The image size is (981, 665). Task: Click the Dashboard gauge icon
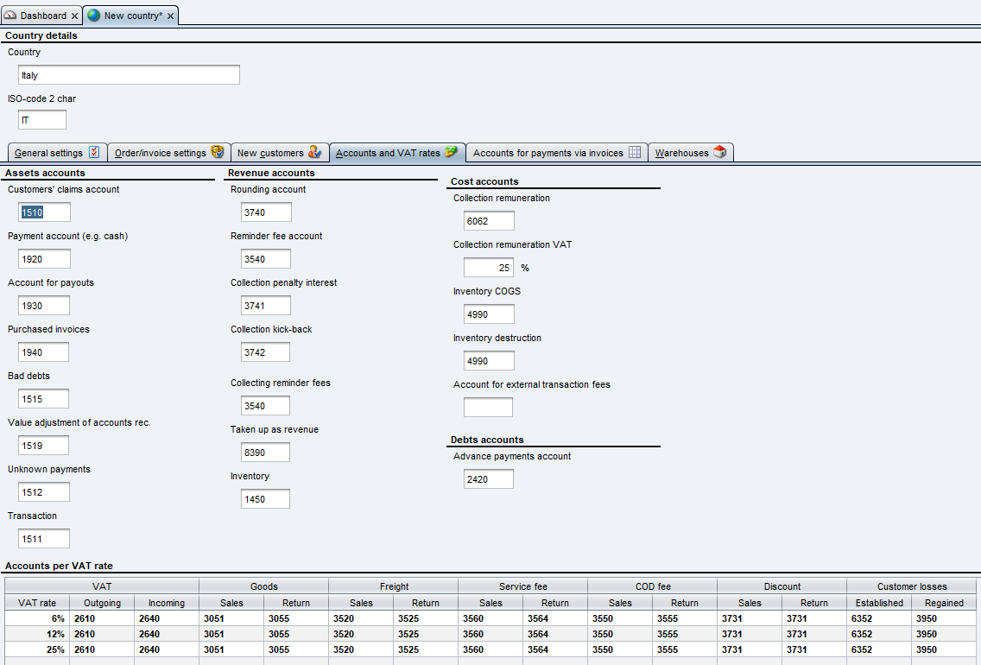point(10,16)
